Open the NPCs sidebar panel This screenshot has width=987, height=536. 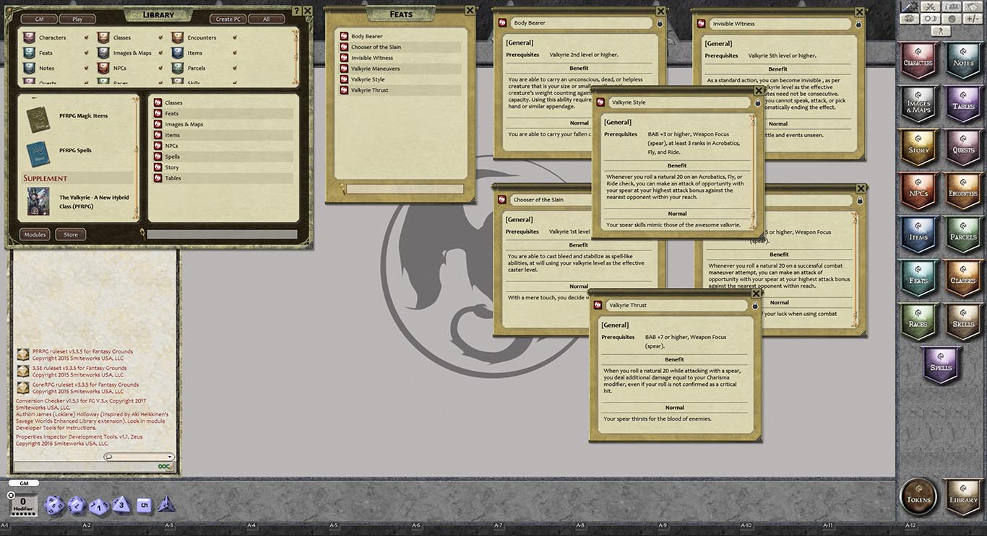click(918, 192)
